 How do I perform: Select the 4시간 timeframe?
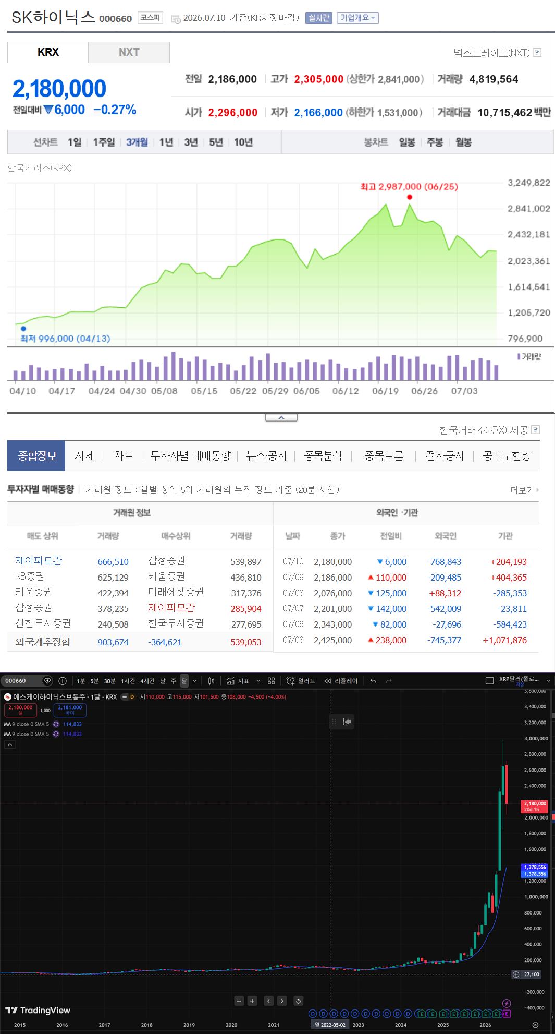pos(147,681)
